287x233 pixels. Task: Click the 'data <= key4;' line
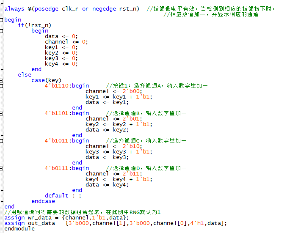(x=107, y=185)
